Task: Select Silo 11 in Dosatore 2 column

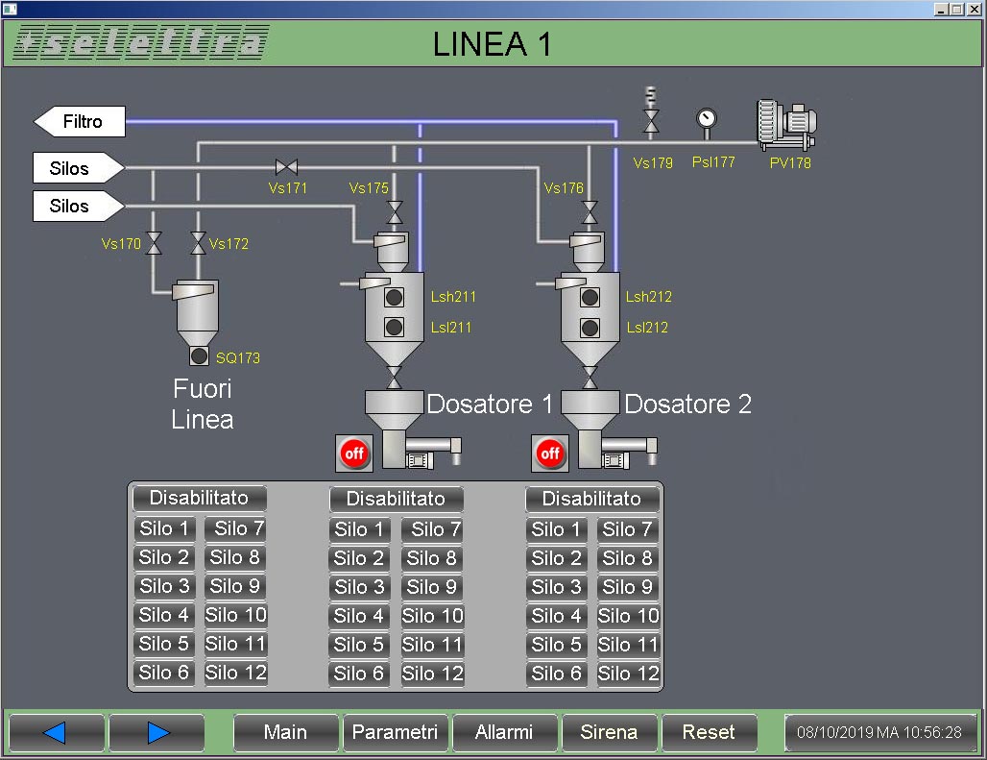Action: coord(628,645)
